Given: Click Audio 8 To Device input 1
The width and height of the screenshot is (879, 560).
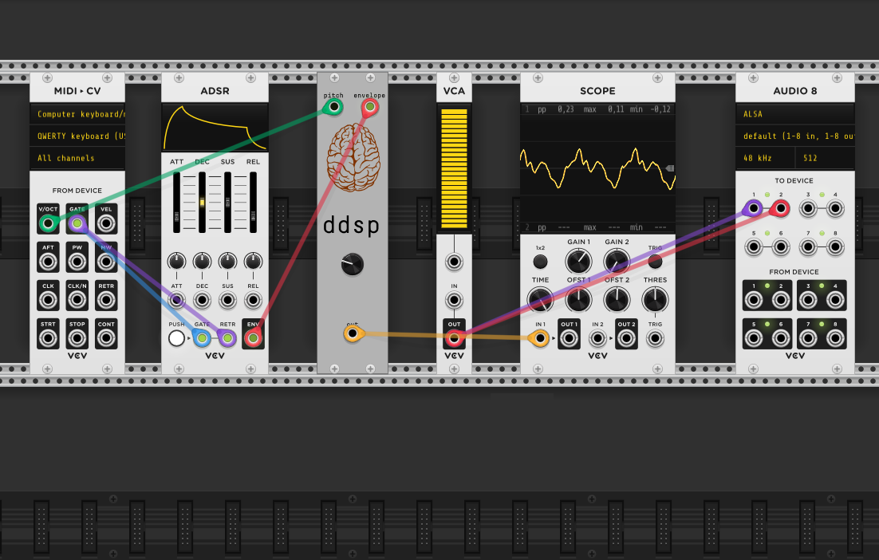Looking at the screenshot, I should click(x=754, y=208).
